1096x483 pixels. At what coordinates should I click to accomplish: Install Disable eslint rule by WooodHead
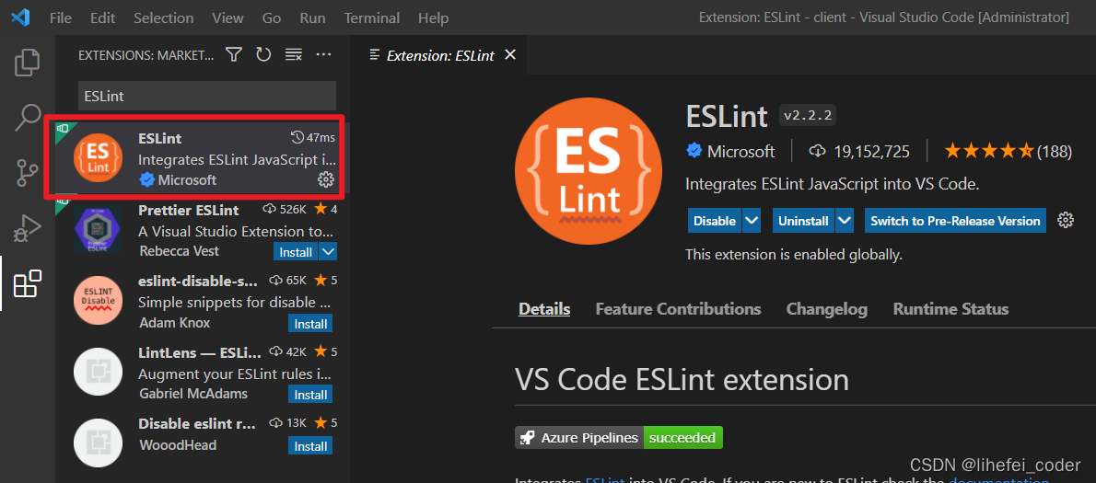[309, 445]
